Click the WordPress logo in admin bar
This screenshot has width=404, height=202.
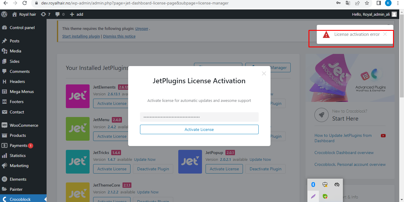tap(4, 14)
